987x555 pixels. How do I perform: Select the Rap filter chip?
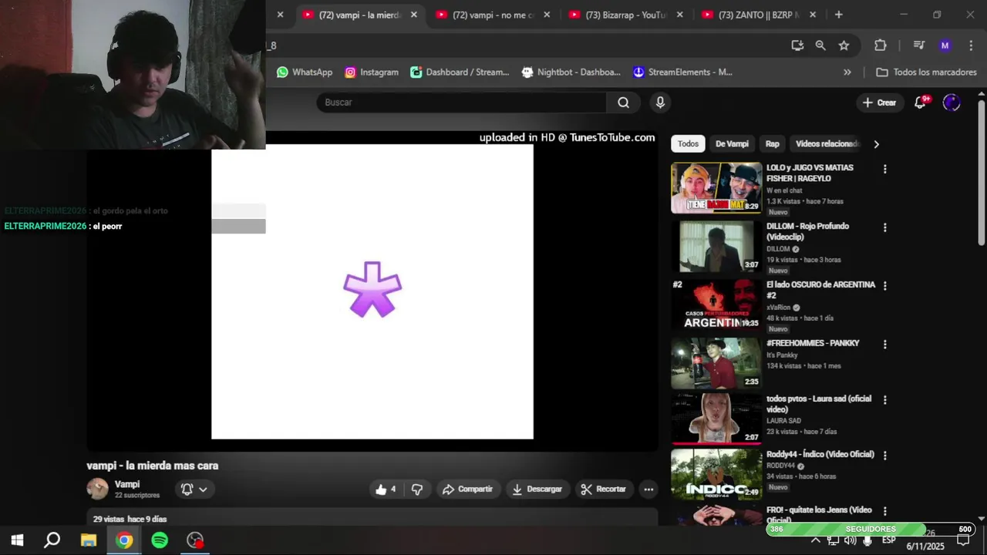click(x=772, y=144)
